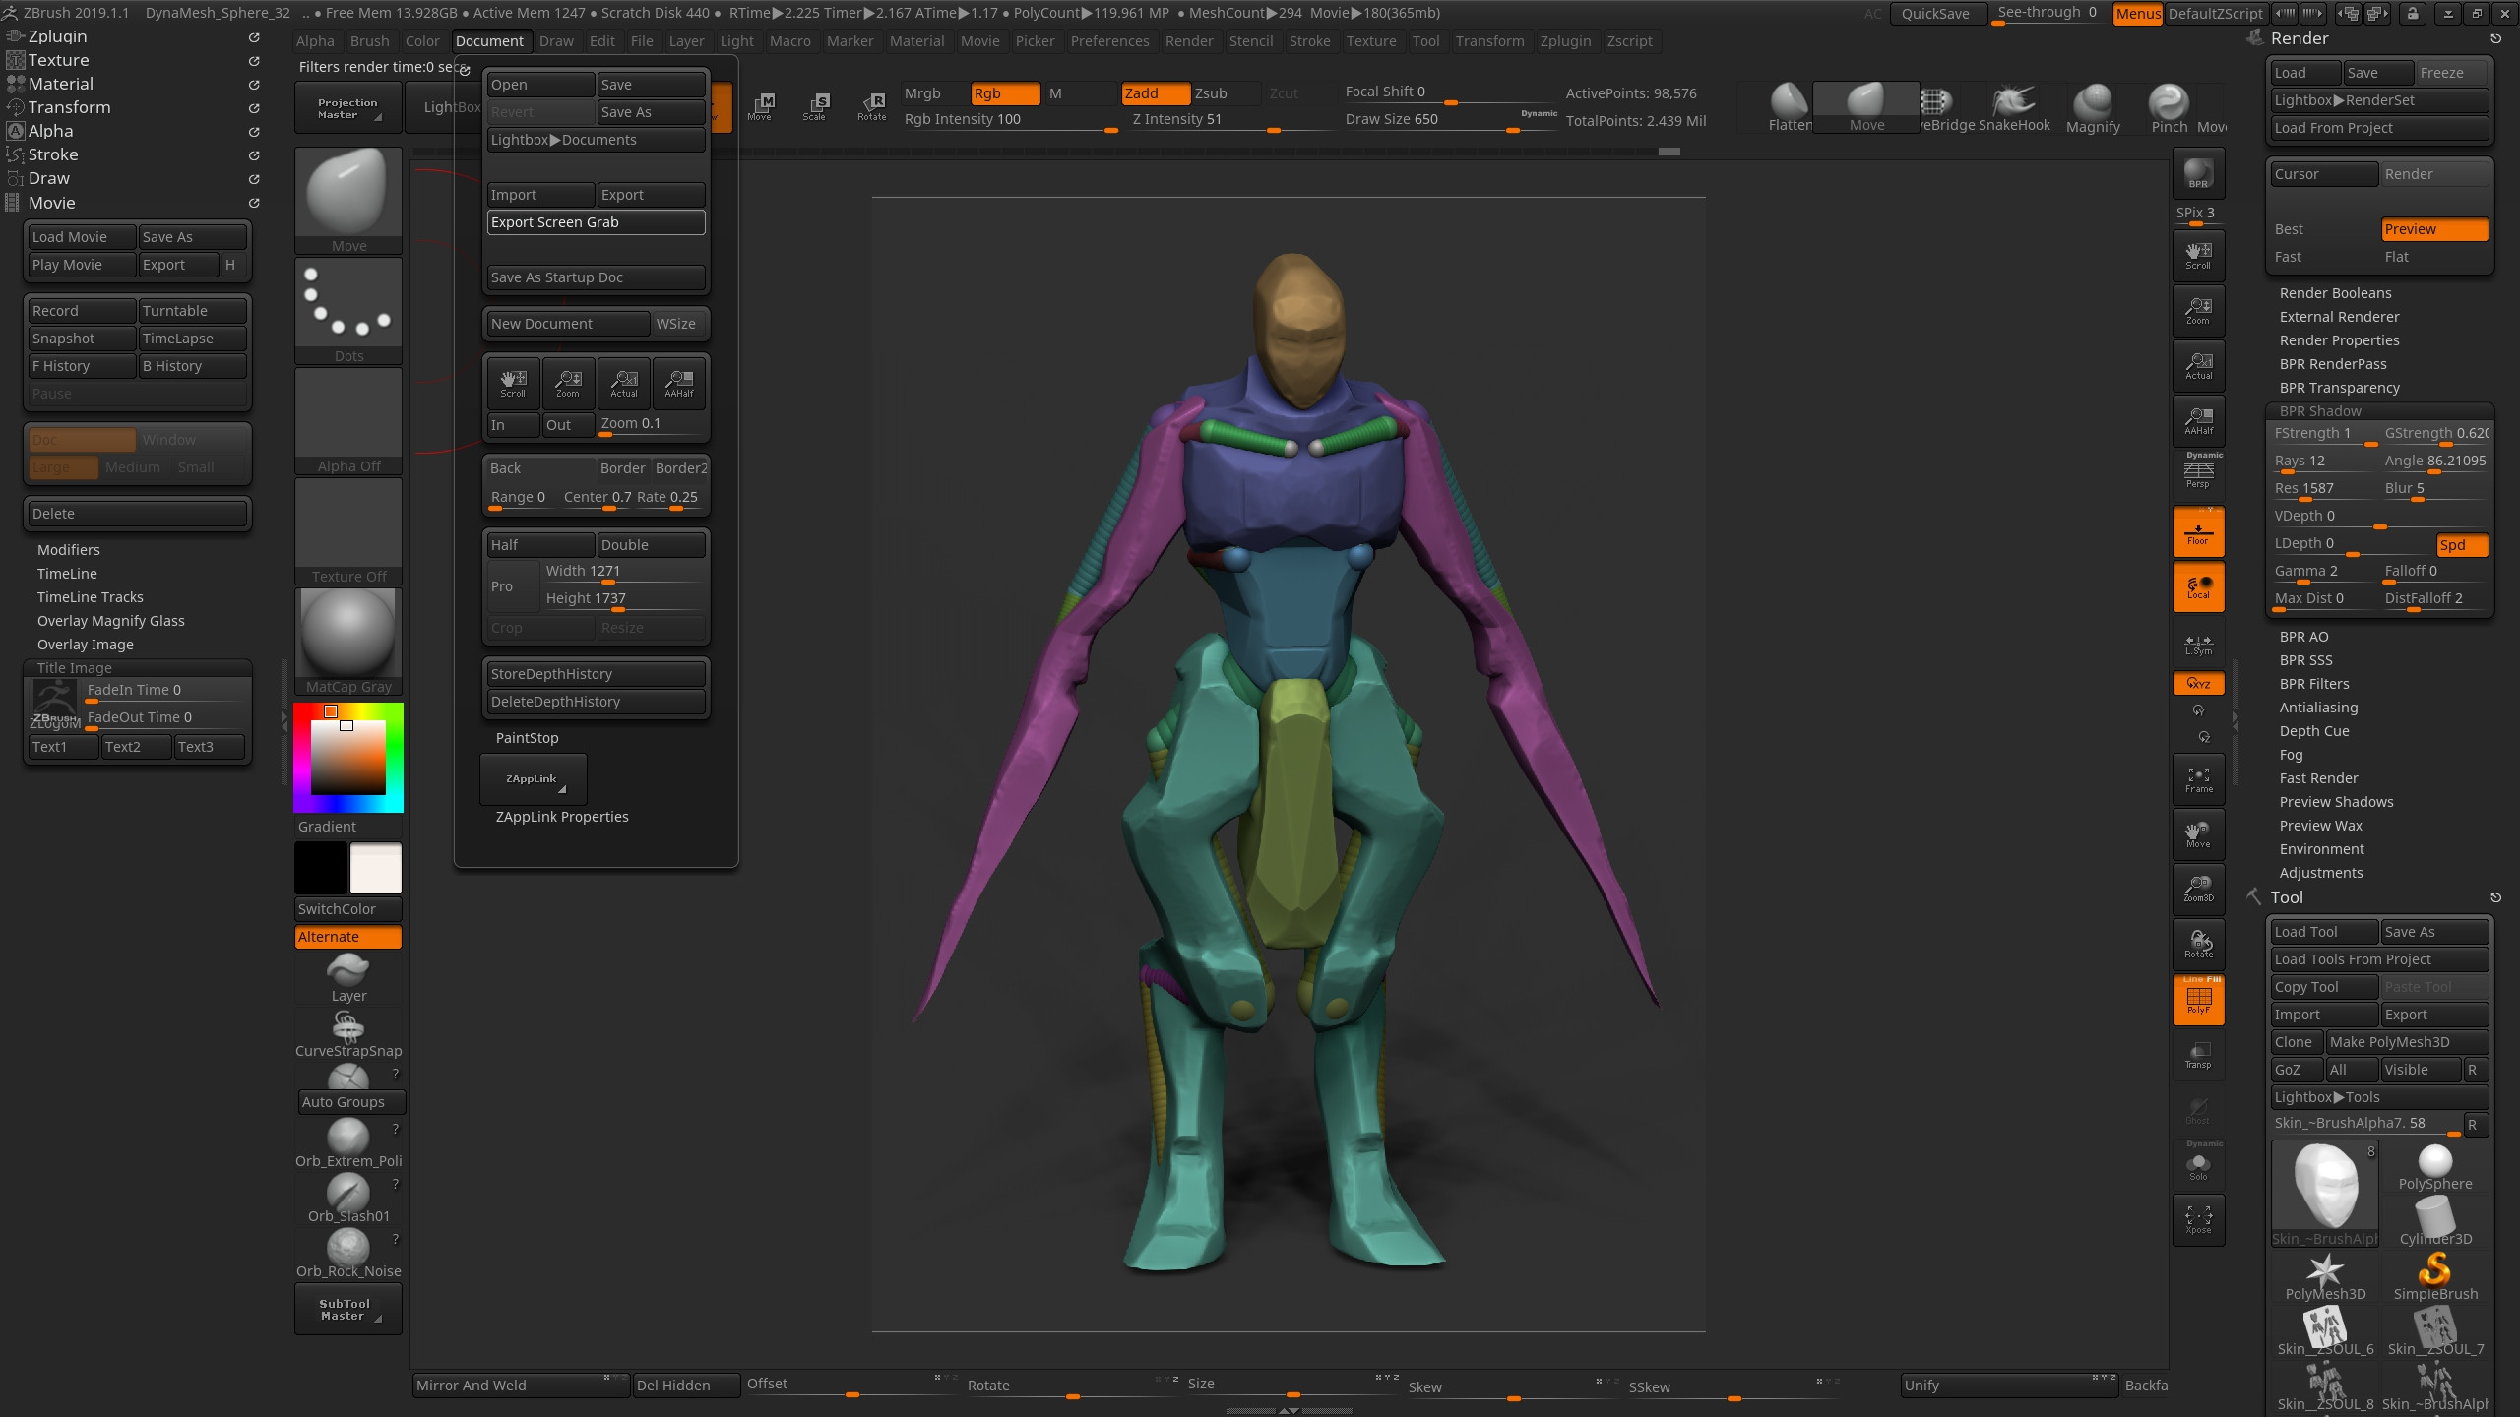Toggle the Floor grid button
Viewport: 2520px width, 1417px height.
click(2198, 530)
